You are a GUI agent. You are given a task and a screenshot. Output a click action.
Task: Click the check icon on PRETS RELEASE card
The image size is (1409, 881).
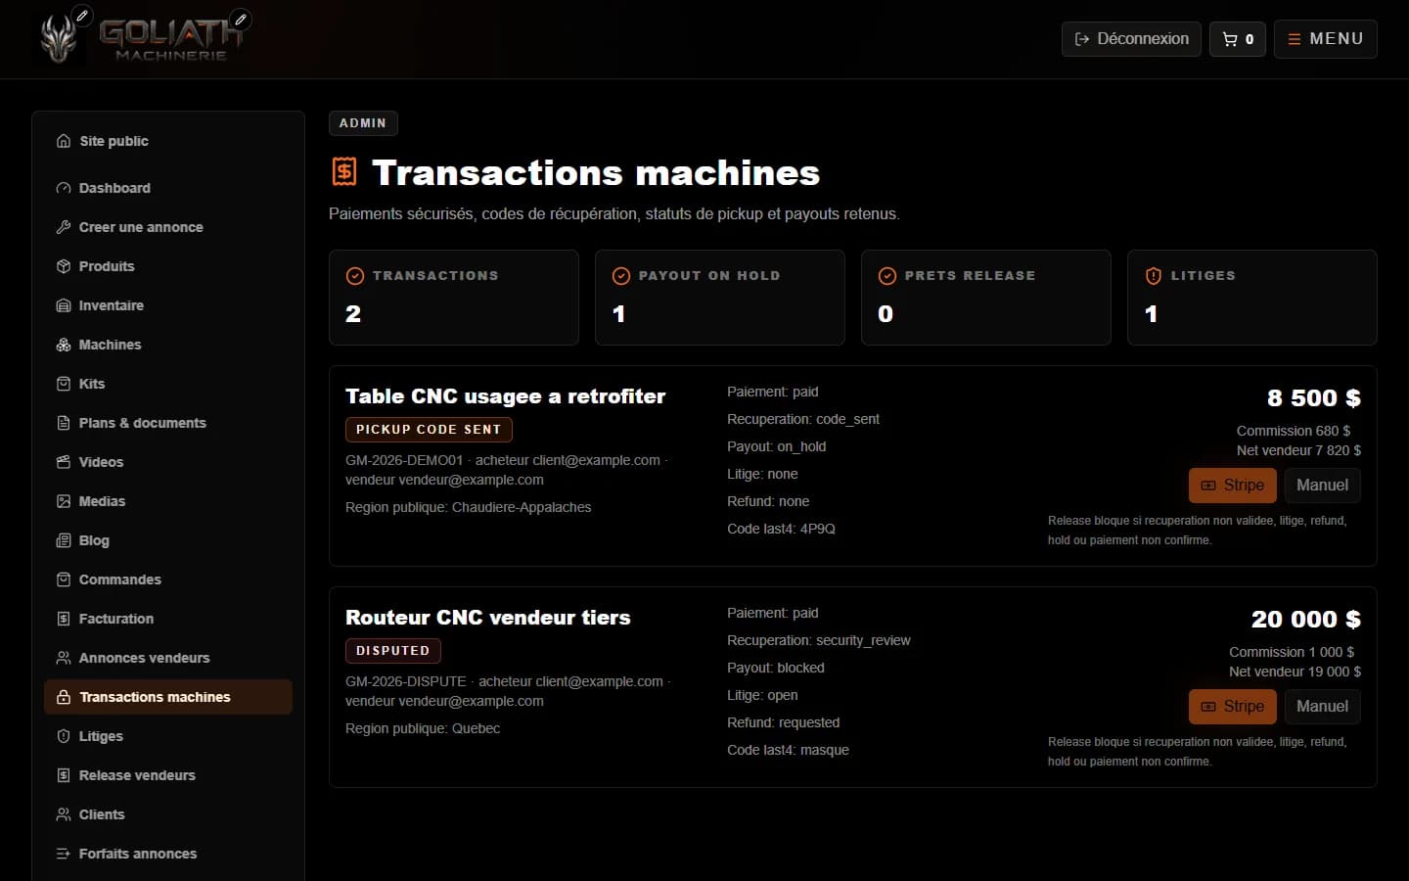(887, 276)
